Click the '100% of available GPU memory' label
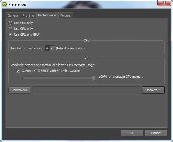The width and height of the screenshot is (173, 142). click(x=121, y=77)
